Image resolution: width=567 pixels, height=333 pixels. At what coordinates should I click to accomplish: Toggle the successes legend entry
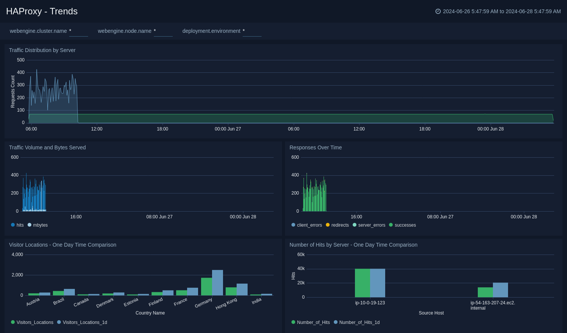pyautogui.click(x=403, y=225)
